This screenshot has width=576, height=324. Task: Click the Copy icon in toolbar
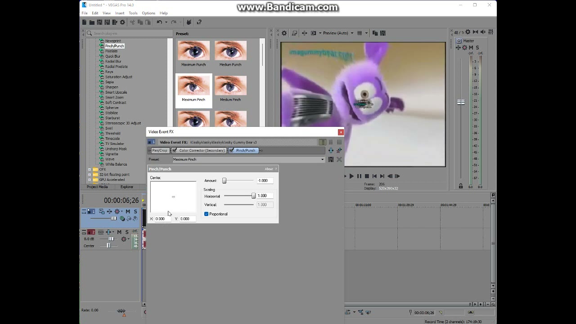[x=140, y=22]
